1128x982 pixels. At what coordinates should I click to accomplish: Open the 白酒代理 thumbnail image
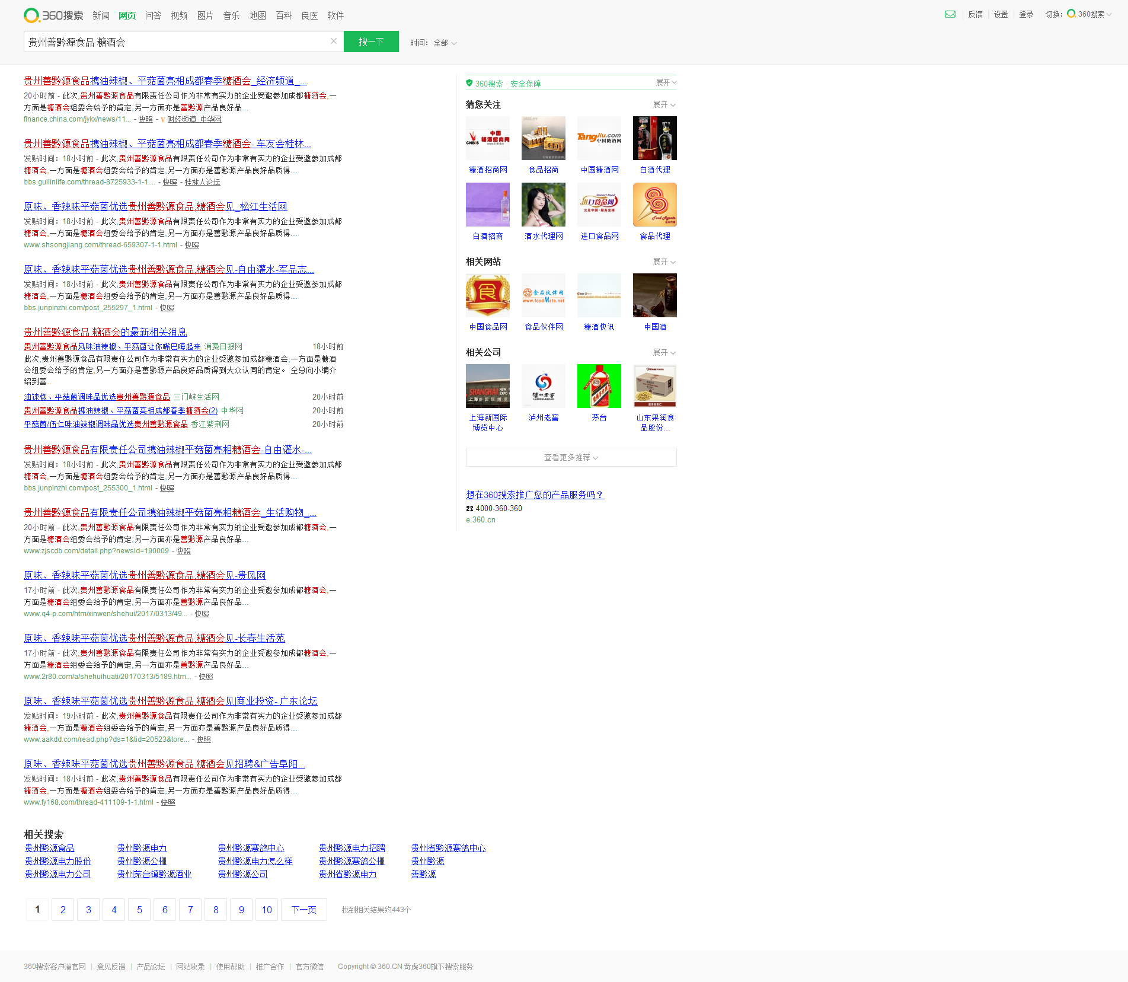point(655,138)
